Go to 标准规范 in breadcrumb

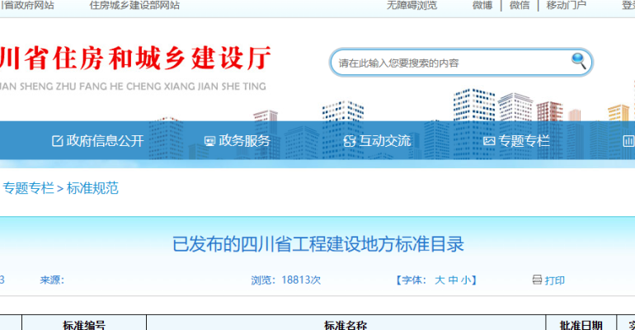92,188
